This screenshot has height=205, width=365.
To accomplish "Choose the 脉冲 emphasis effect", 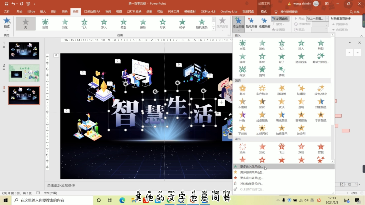I will pyautogui.click(x=242, y=90).
